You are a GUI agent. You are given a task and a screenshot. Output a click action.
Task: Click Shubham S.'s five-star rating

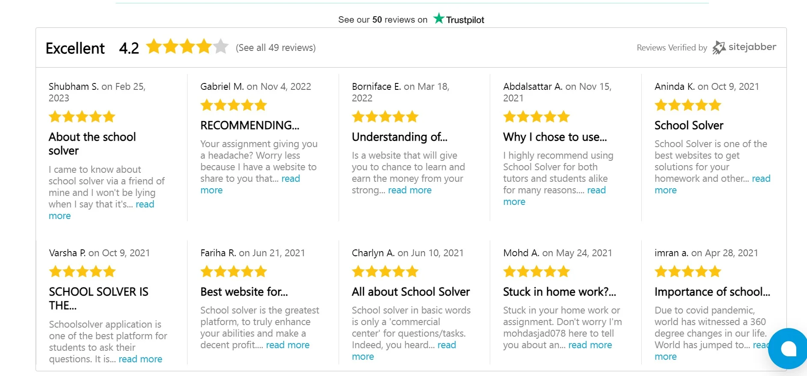coord(82,116)
